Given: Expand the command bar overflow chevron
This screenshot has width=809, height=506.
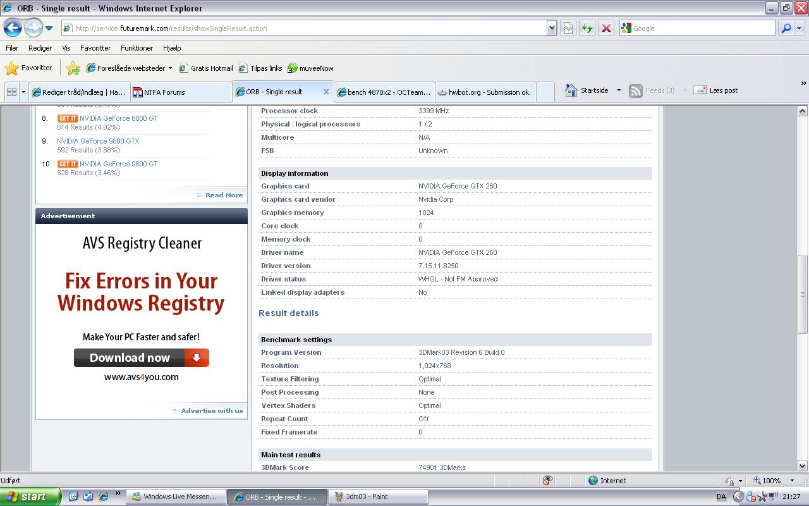Looking at the screenshot, I should pyautogui.click(x=803, y=83).
